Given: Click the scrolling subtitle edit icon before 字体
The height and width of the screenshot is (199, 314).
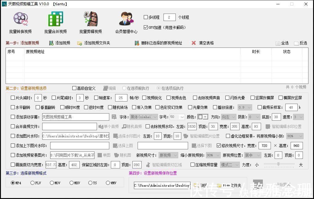Looking at the screenshot, I should [114, 117].
